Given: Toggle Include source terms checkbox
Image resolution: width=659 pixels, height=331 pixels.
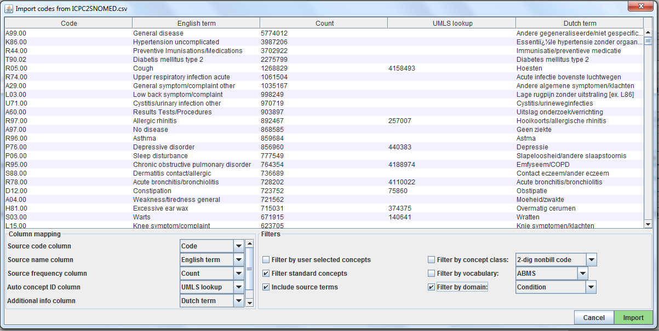Looking at the screenshot, I should 266,287.
